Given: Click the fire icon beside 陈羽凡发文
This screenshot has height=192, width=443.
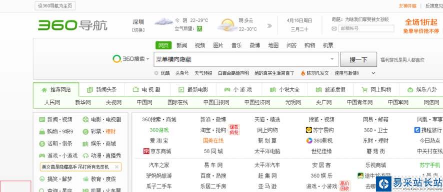Looking at the screenshot, I should point(303,73).
